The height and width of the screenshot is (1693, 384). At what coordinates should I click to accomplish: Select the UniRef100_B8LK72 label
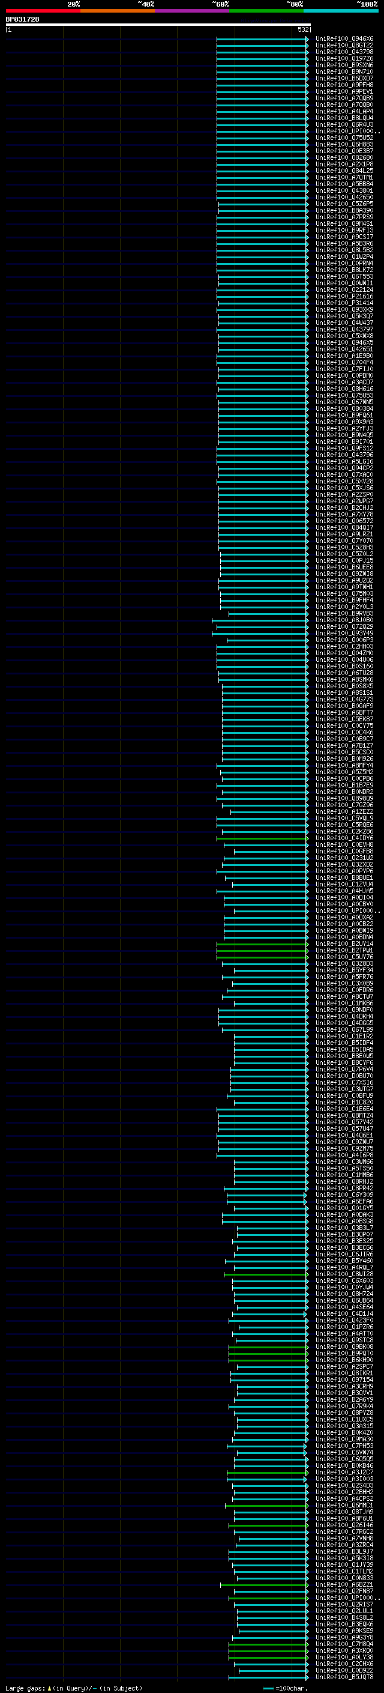[344, 270]
